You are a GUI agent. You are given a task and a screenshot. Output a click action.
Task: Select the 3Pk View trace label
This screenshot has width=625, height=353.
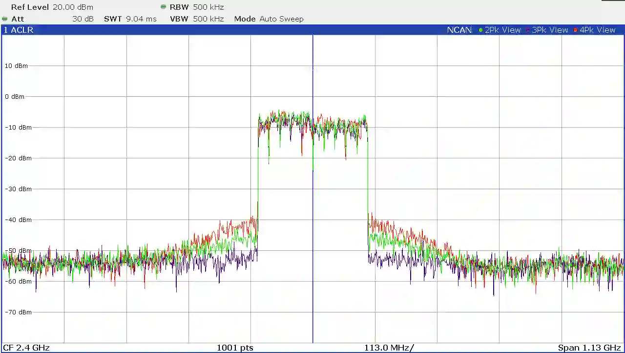(550, 30)
